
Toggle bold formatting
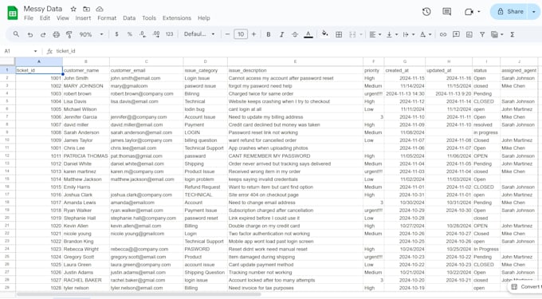[x=269, y=34]
